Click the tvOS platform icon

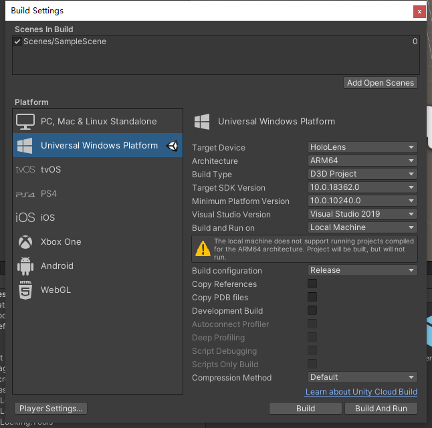25,169
